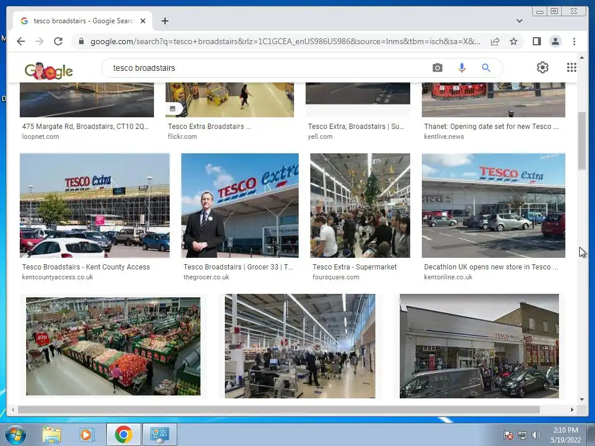Open the 'Tesco Extra Broadstairs ...' flickr title

point(209,126)
